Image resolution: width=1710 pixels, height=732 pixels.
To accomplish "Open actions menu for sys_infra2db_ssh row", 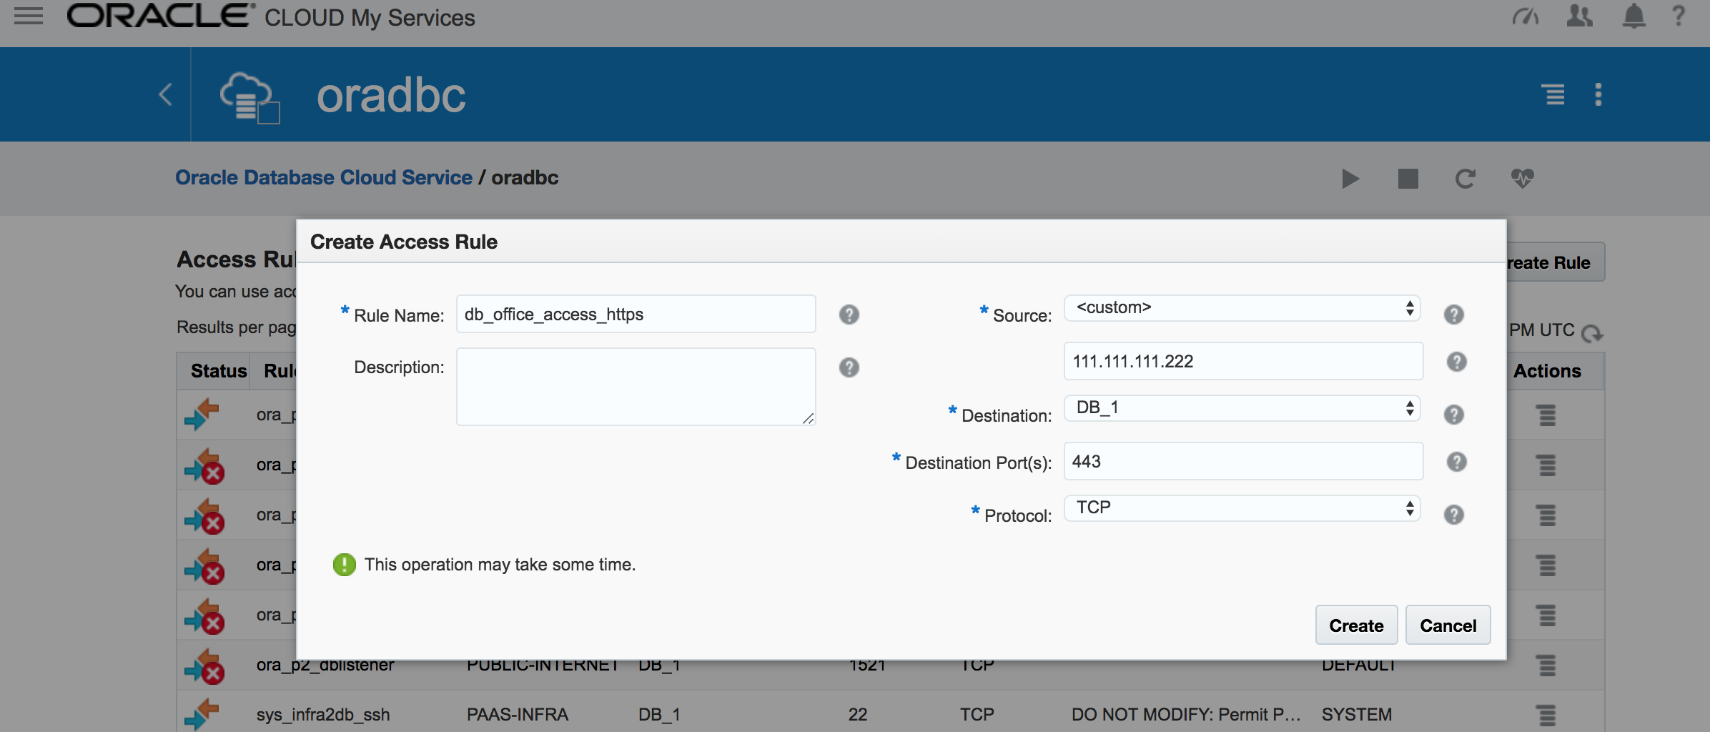I will pyautogui.click(x=1546, y=715).
